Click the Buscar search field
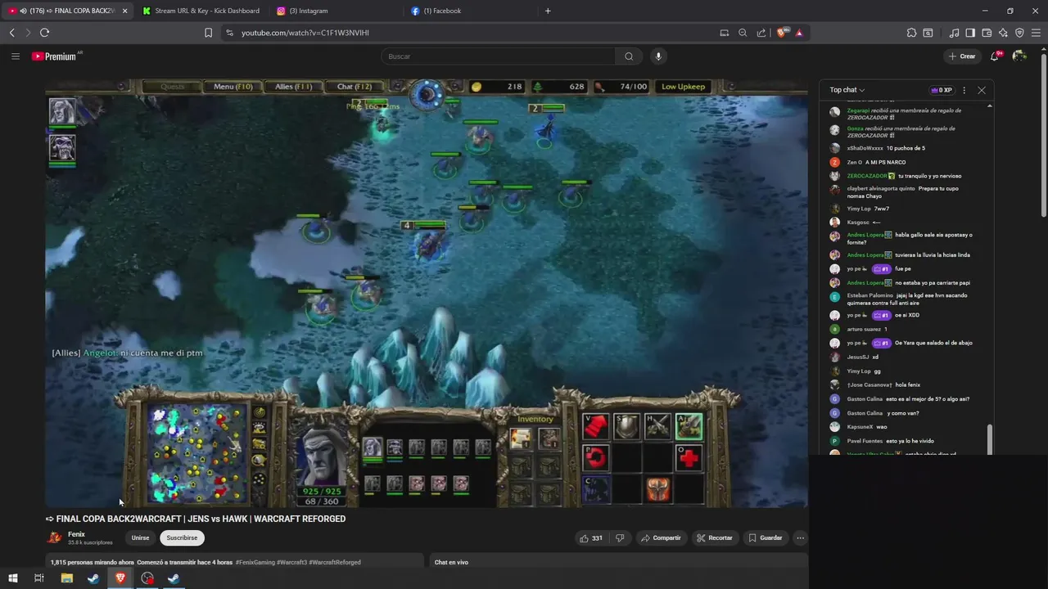Screen dimensions: 1048x589 click(x=499, y=56)
